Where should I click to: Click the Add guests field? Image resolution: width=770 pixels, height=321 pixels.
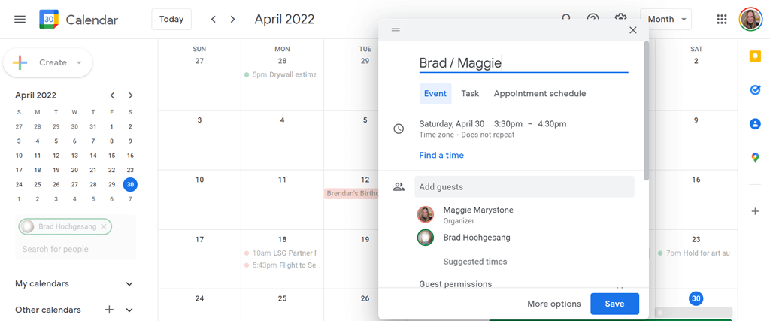tap(524, 187)
